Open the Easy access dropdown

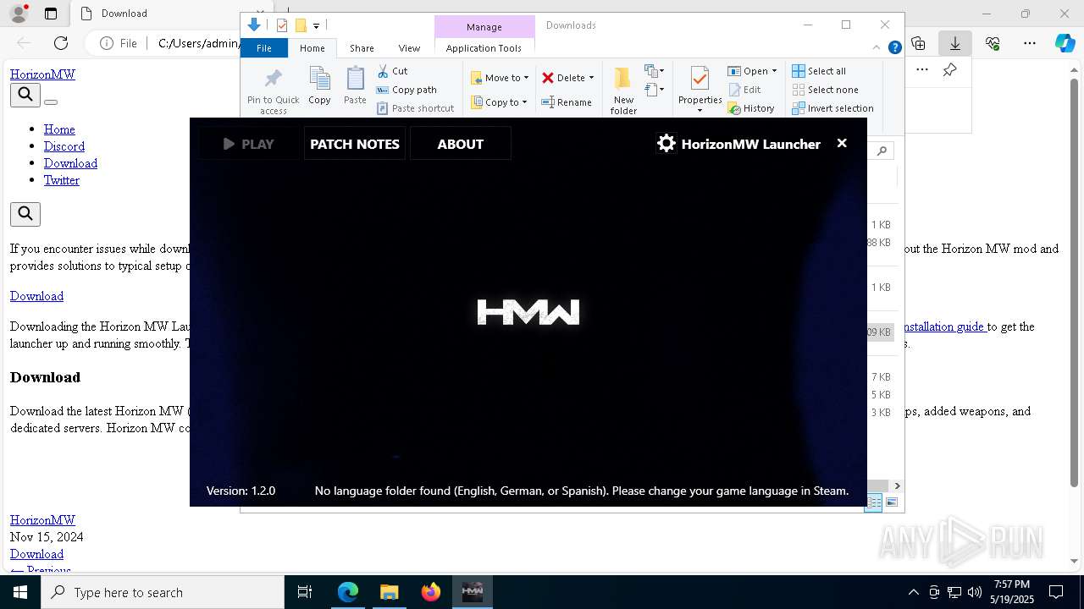click(x=654, y=89)
